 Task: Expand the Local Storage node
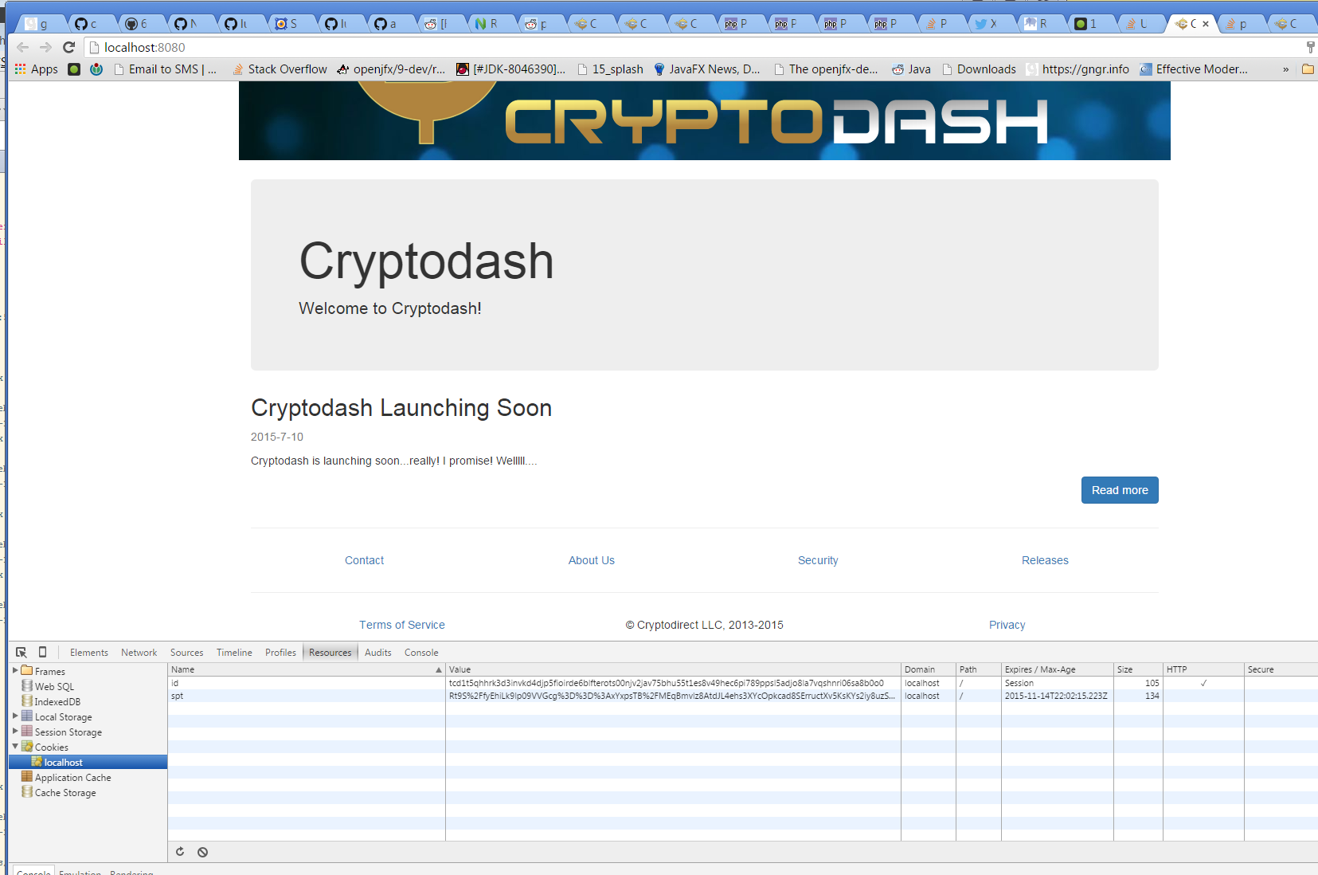point(15,716)
